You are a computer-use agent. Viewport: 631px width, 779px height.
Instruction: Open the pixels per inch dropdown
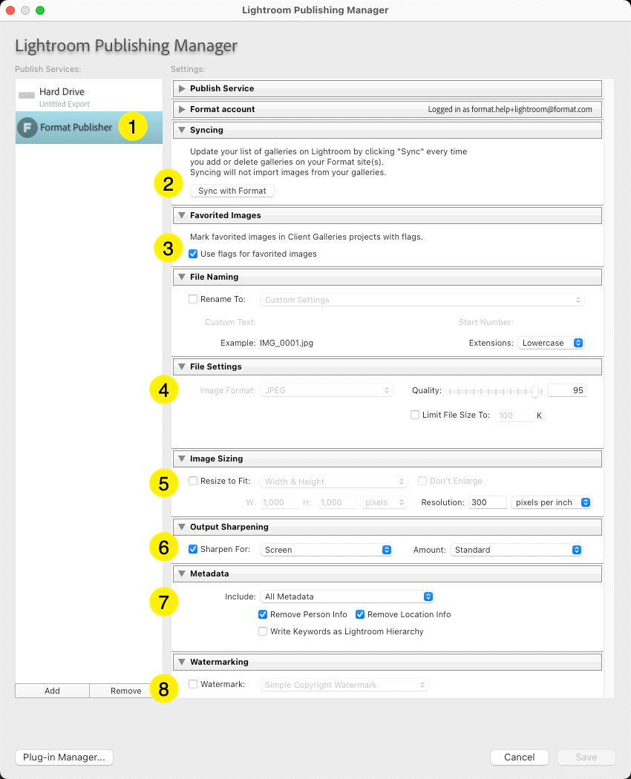[x=551, y=502]
